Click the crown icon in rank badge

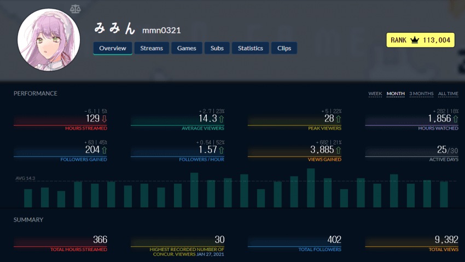coord(415,40)
